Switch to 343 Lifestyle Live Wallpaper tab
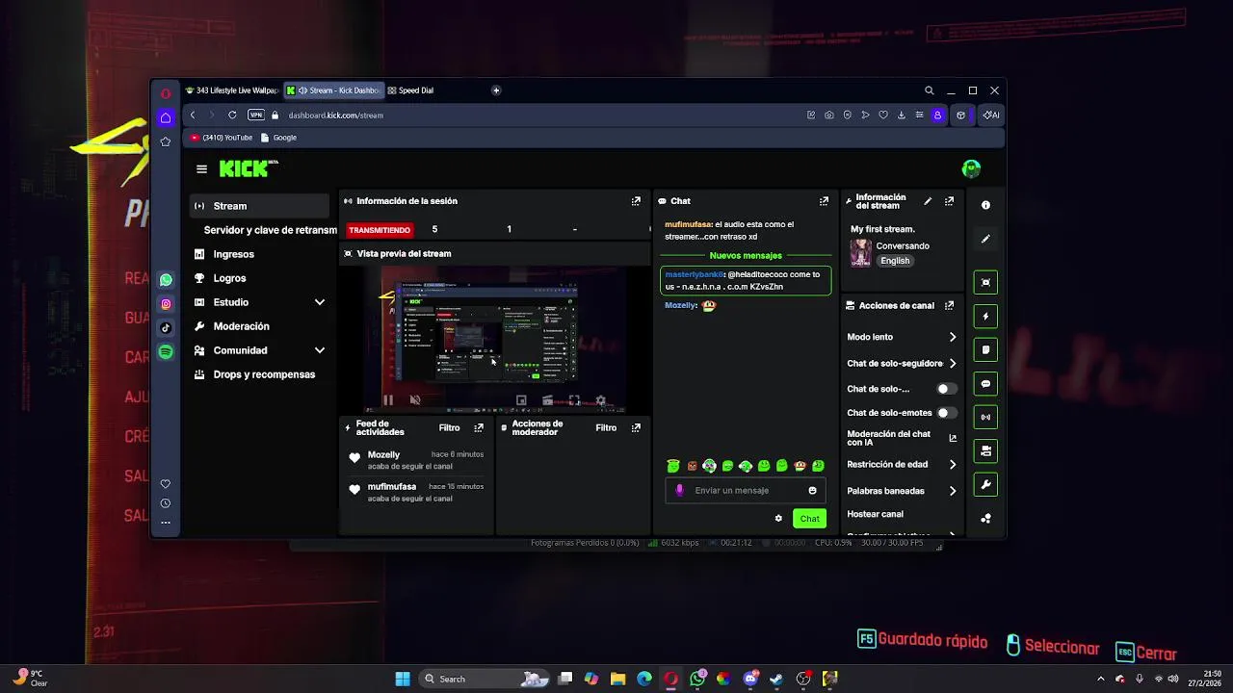Image resolution: width=1233 pixels, height=693 pixels. point(231,90)
